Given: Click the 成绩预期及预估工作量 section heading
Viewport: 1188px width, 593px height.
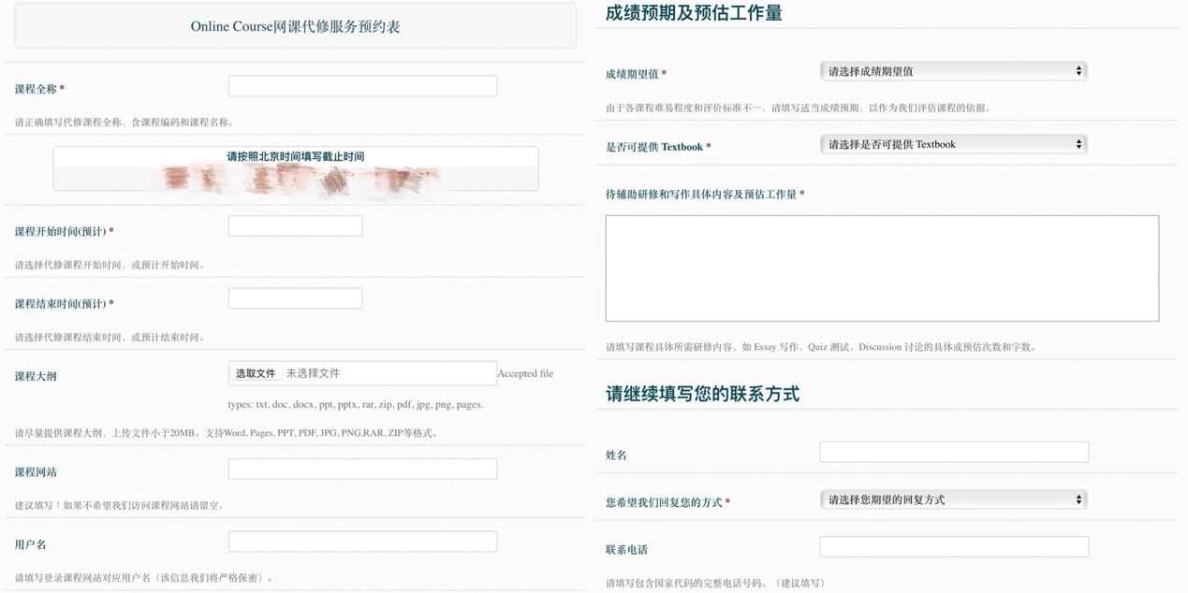Looking at the screenshot, I should [693, 13].
